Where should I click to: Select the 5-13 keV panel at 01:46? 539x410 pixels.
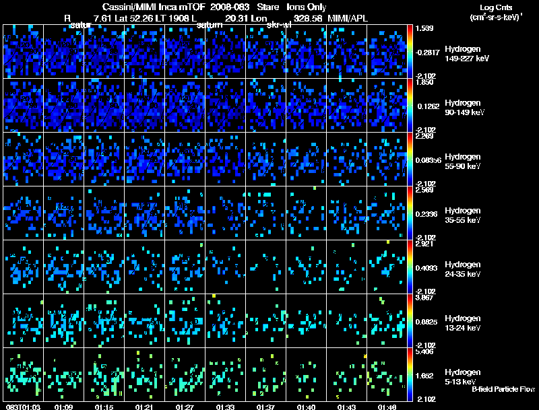coord(387,374)
